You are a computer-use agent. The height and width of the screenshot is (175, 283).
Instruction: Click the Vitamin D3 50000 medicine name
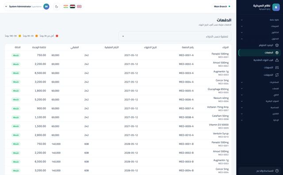219,125
